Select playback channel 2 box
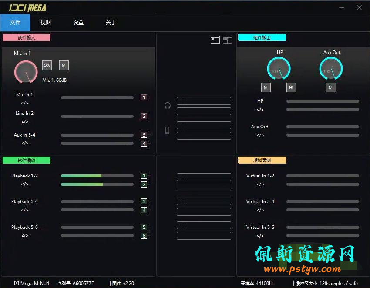 [x=144, y=184]
